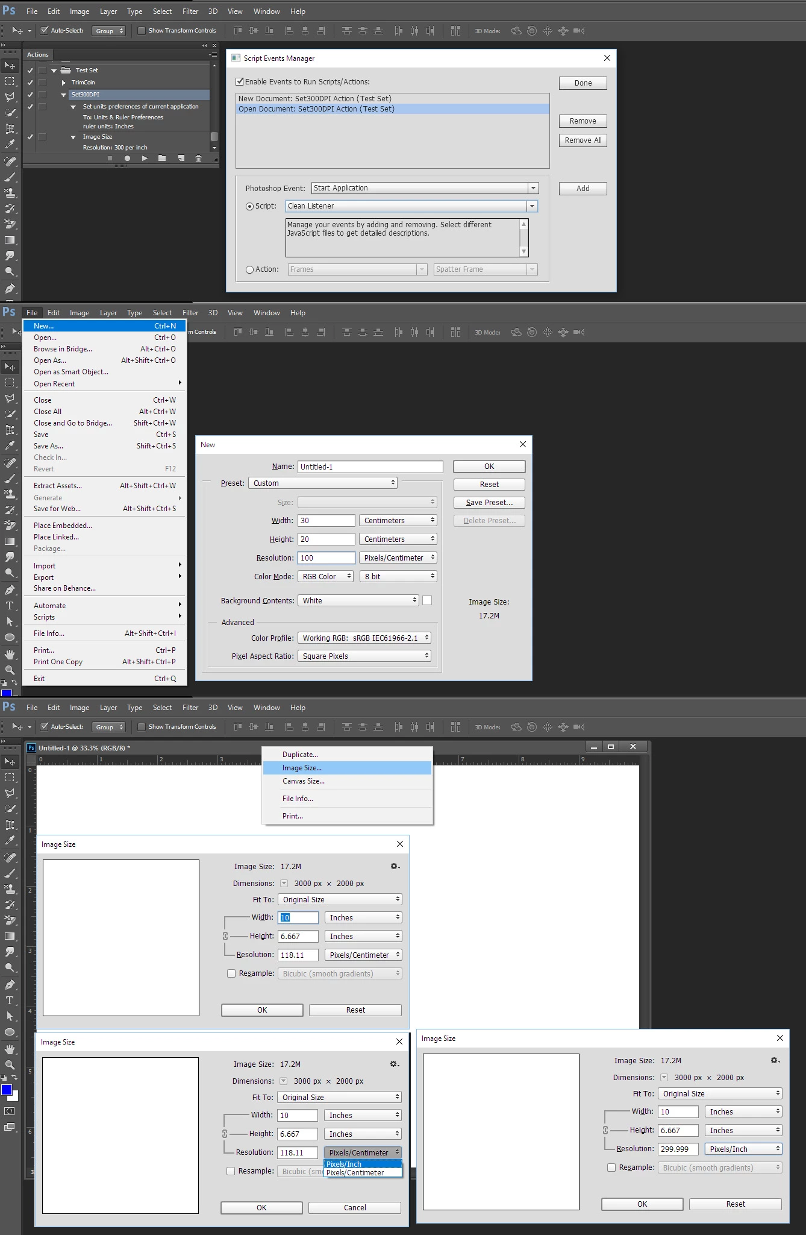The width and height of the screenshot is (806, 1235).
Task: Click the Change Screen Mode icon in the toolbar
Action: pyautogui.click(x=10, y=1127)
